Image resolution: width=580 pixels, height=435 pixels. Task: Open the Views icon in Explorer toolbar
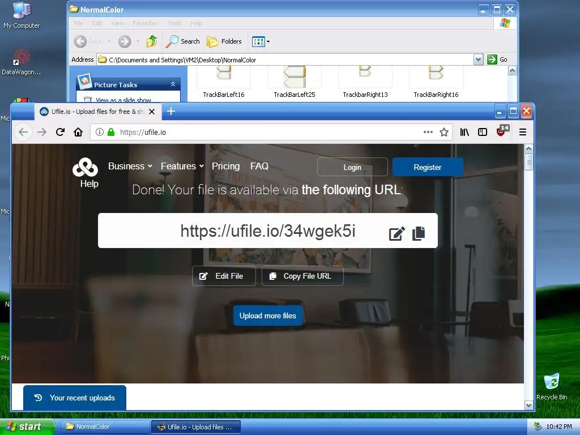tap(258, 41)
